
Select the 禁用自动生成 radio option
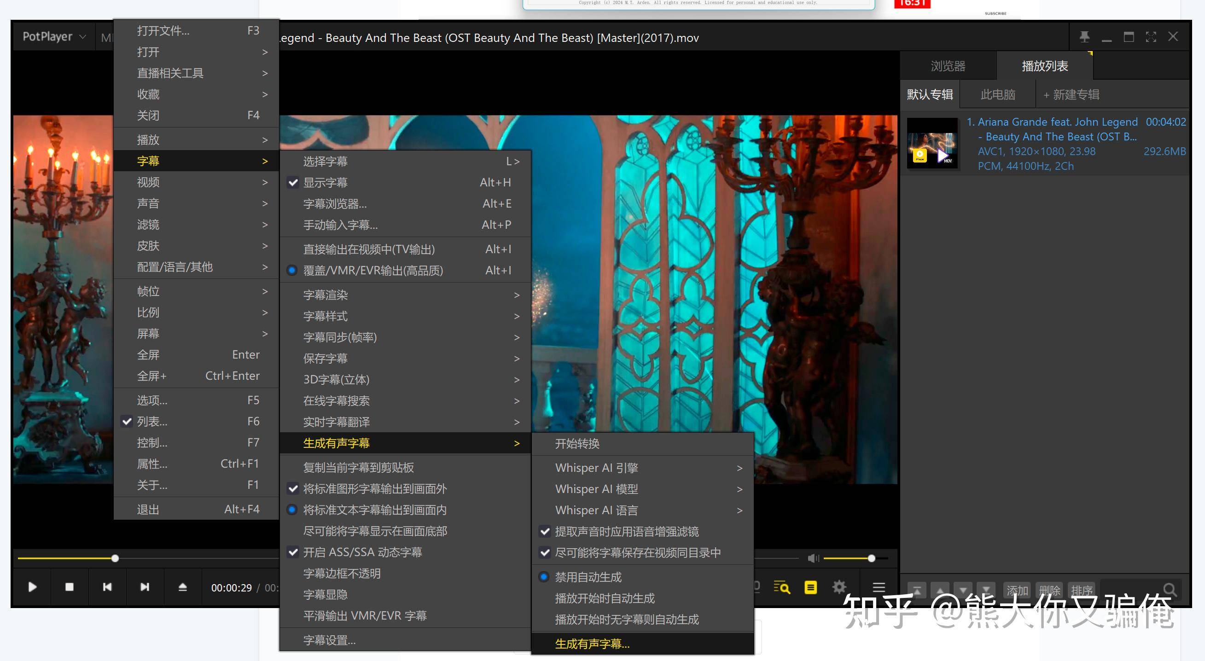(643, 577)
